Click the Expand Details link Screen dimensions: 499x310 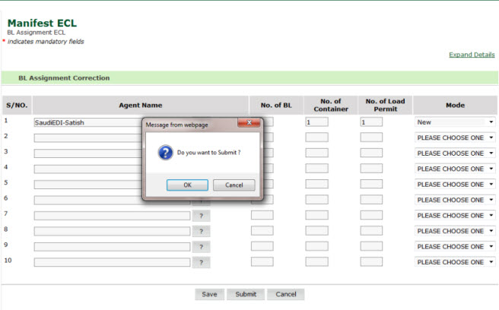tap(472, 55)
